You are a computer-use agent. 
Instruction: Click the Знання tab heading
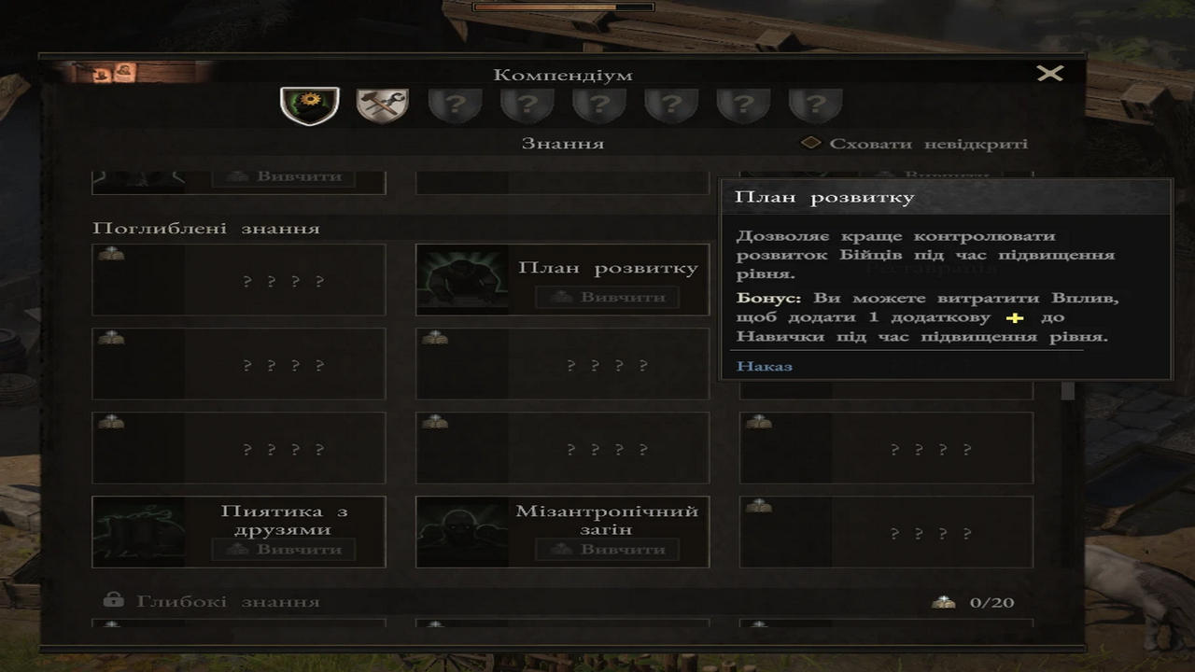[x=562, y=144]
